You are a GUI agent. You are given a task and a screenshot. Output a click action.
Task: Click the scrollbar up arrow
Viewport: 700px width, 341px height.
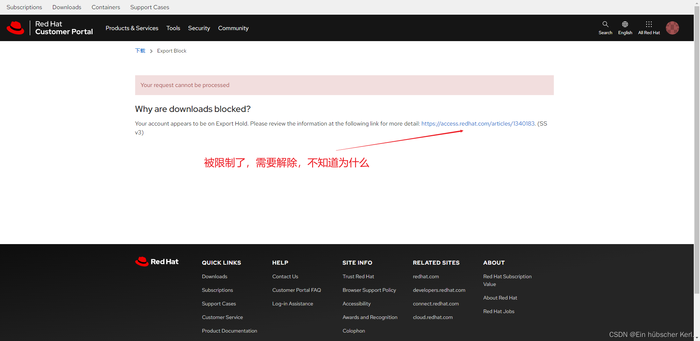click(x=697, y=3)
